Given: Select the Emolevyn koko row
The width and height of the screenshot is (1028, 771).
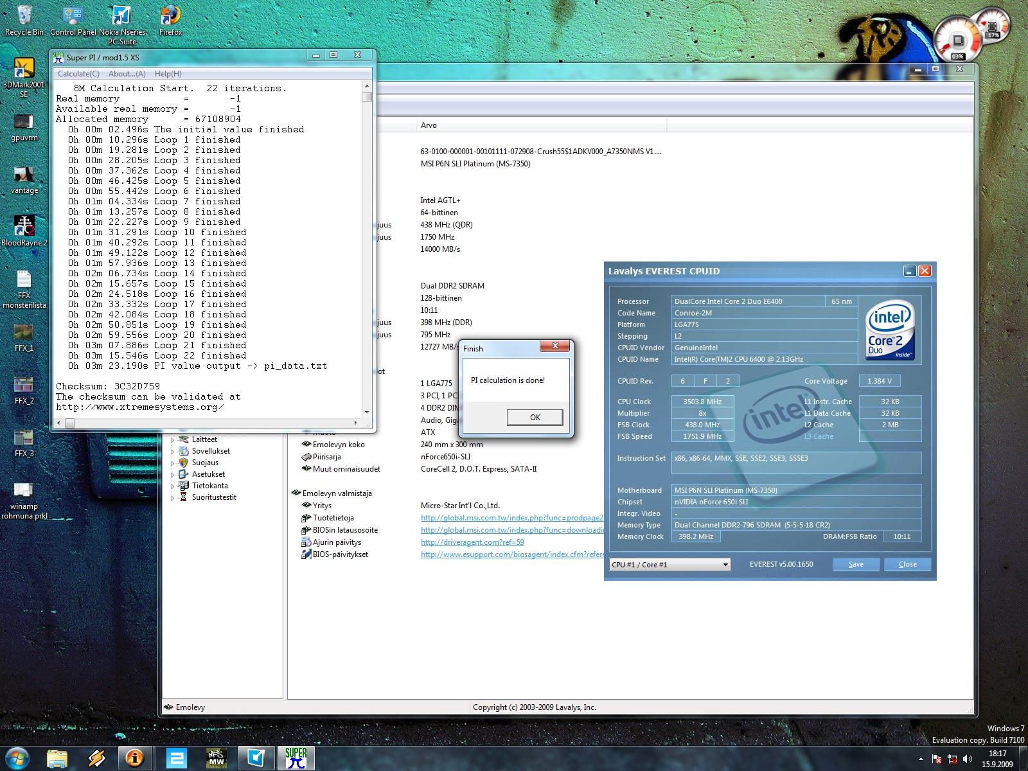Looking at the screenshot, I should coord(333,445).
